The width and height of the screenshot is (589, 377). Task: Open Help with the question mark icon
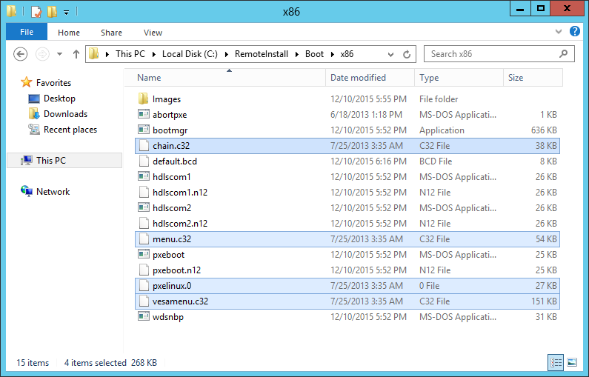pyautogui.click(x=575, y=31)
